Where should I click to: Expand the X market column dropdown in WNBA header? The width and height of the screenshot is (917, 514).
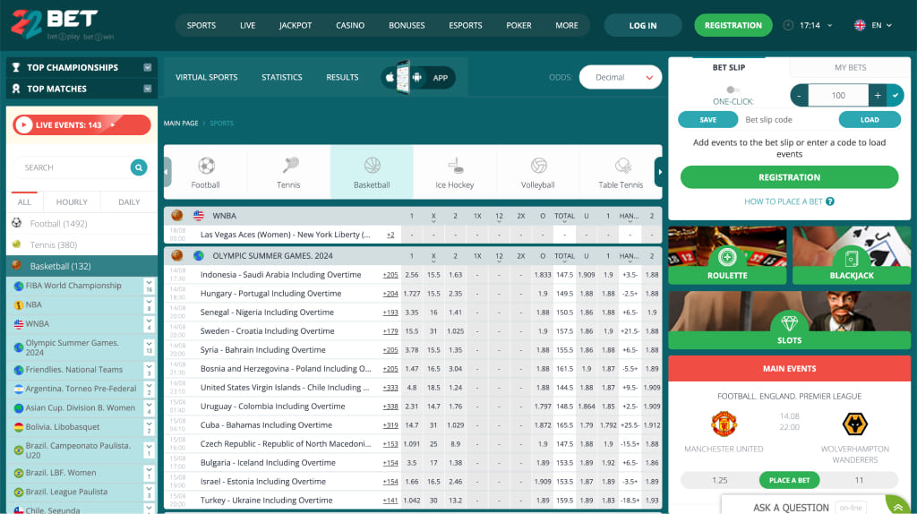[433, 218]
